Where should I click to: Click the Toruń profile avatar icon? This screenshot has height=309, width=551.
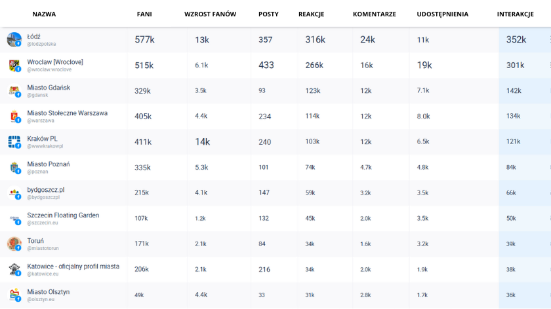[14, 244]
